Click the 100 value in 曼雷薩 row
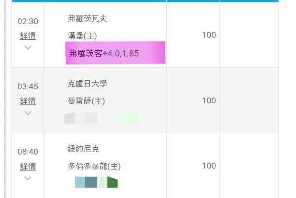Screen dimensions: 296x198 tap(209, 100)
